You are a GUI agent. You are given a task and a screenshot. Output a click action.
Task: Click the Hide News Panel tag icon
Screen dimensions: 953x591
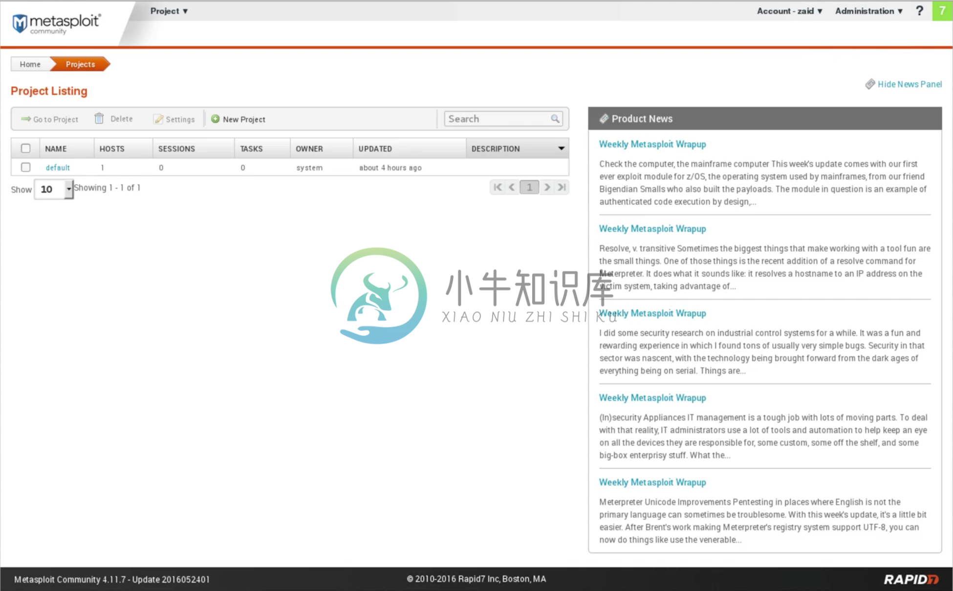pos(870,84)
